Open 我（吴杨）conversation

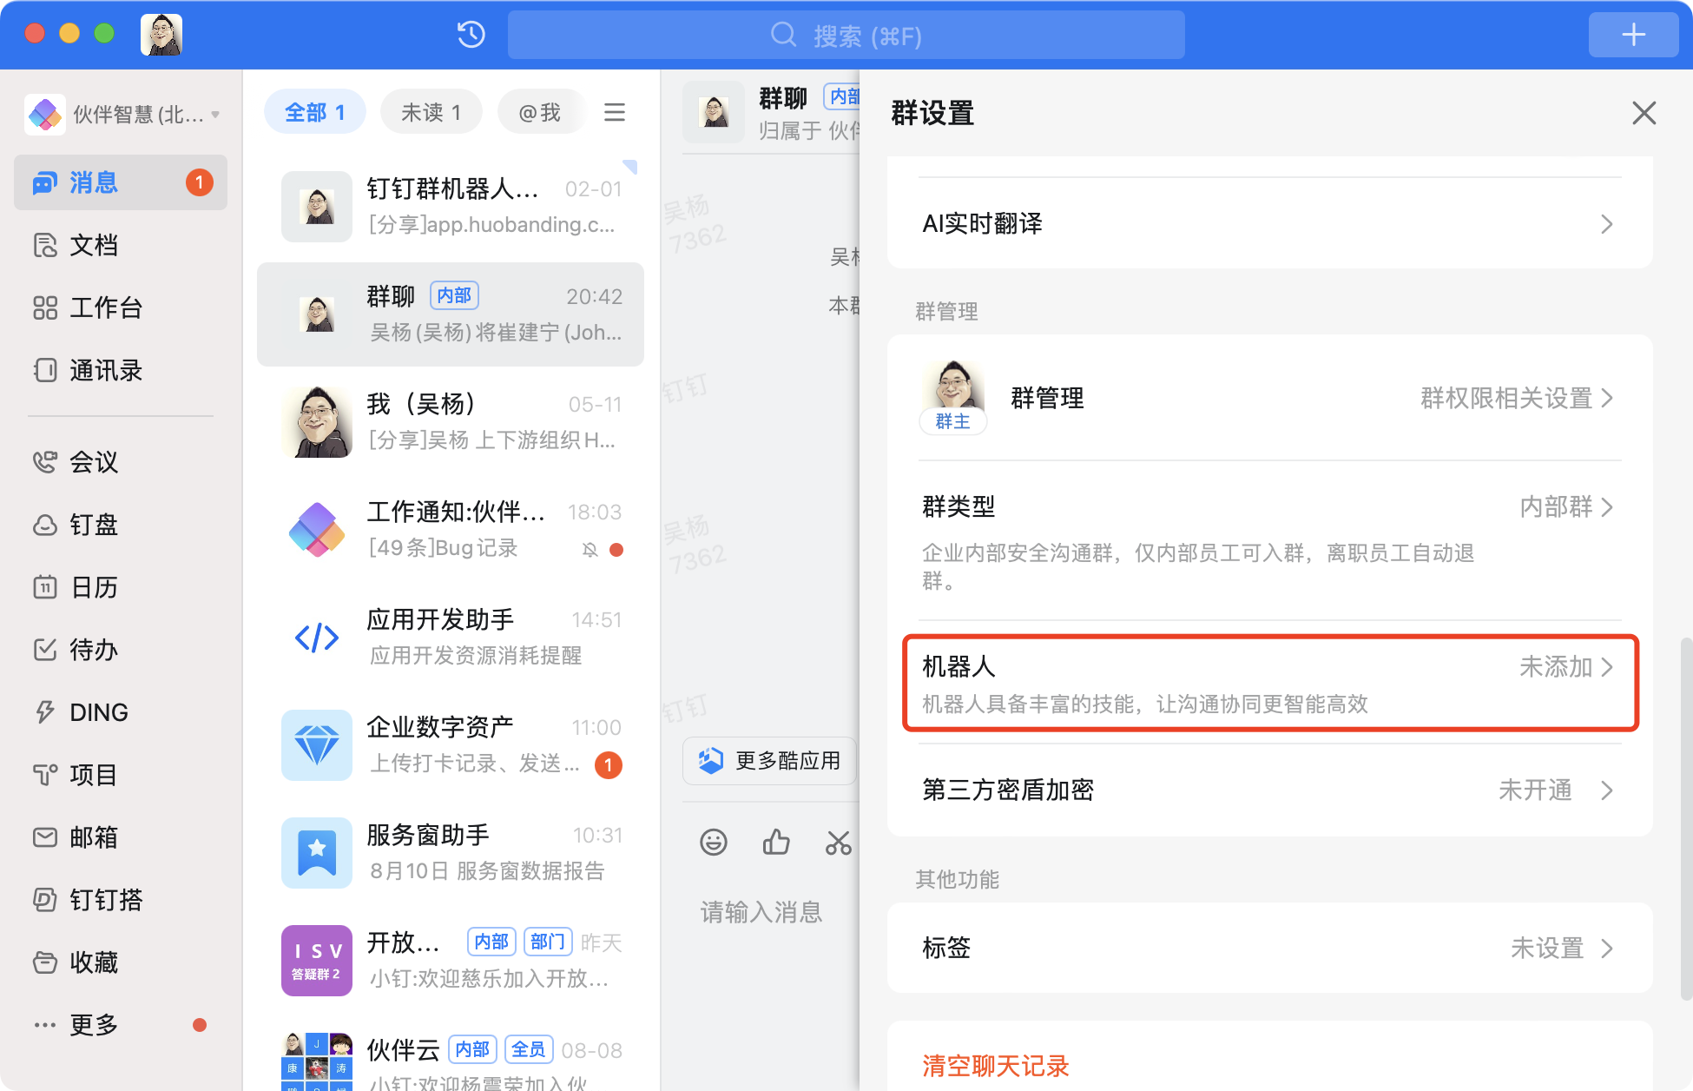click(x=451, y=422)
